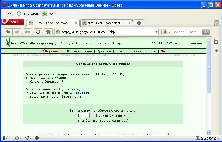Select the 11.11% win chance text
The width and height of the screenshot is (222, 142).
pyautogui.click(x=82, y=93)
